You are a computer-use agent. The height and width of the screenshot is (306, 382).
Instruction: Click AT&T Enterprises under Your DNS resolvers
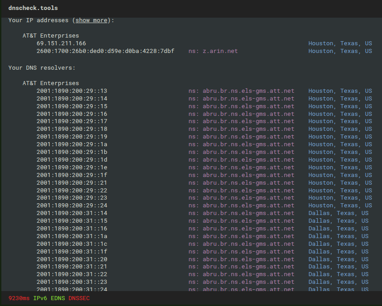[x=51, y=83]
